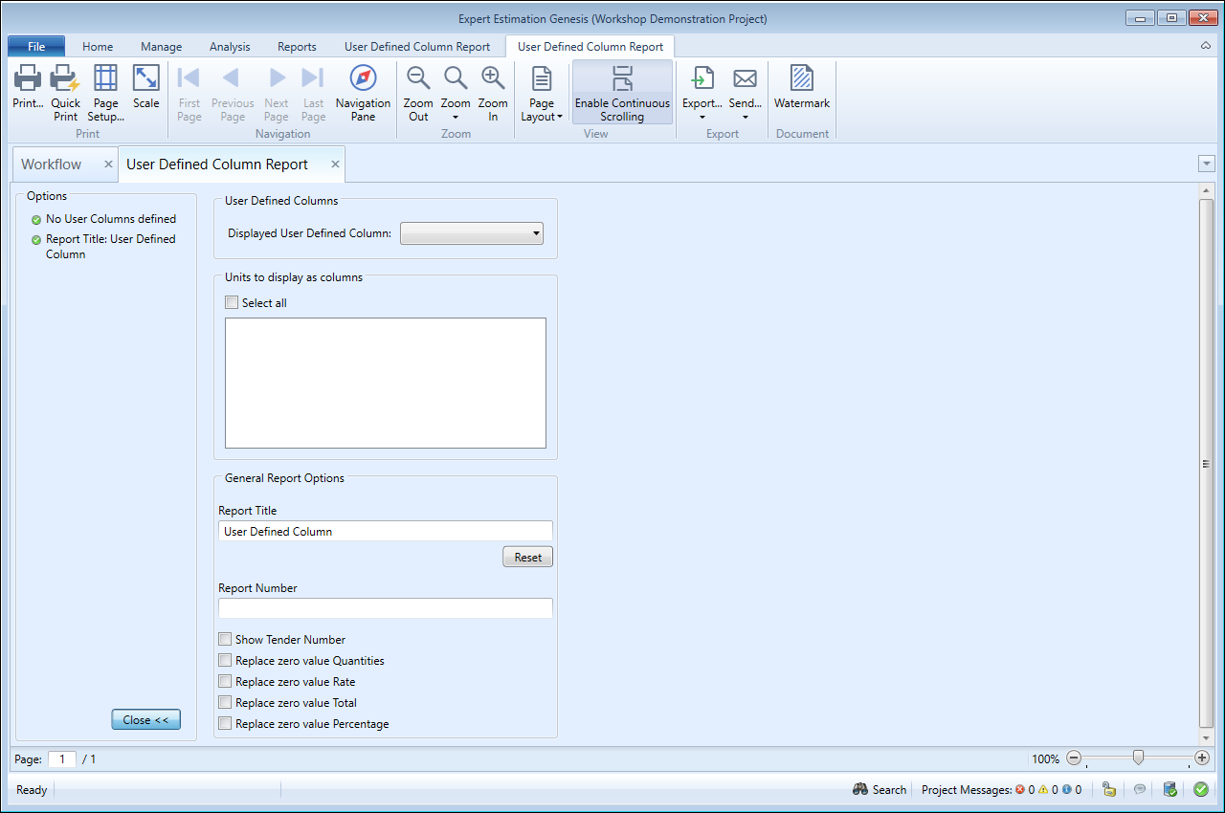Tick Replace zero value Total

pos(225,703)
